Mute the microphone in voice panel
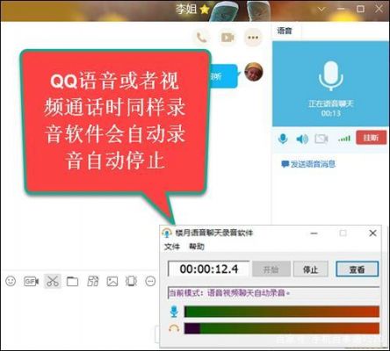 tap(283, 139)
